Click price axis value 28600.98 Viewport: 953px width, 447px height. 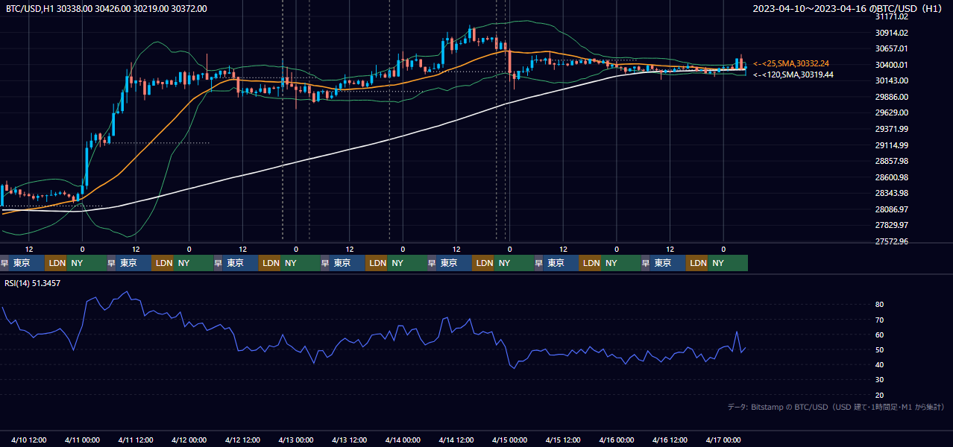click(891, 177)
